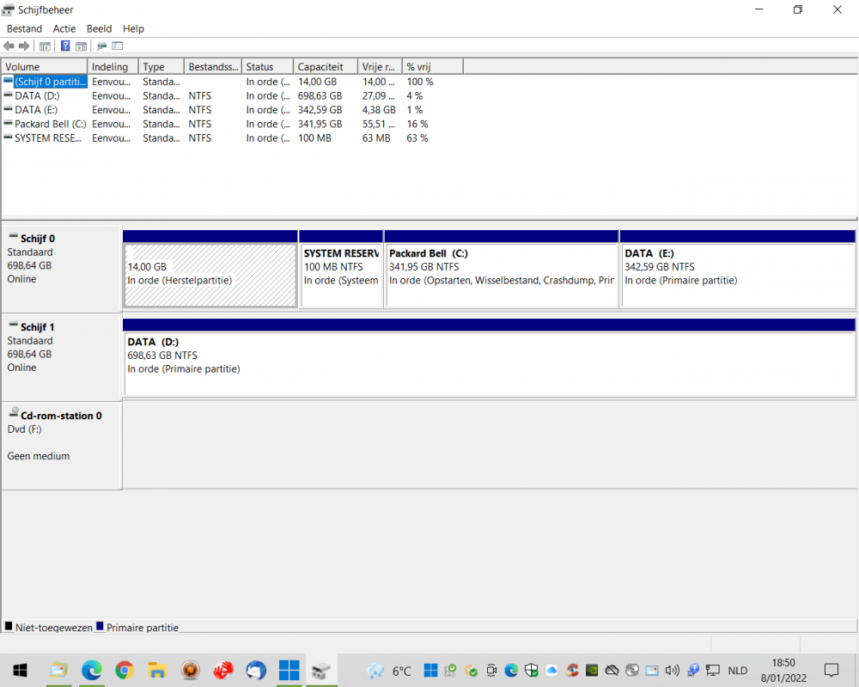The width and height of the screenshot is (859, 687).
Task: Sort the volume list by Capaciteit column
Action: click(320, 67)
